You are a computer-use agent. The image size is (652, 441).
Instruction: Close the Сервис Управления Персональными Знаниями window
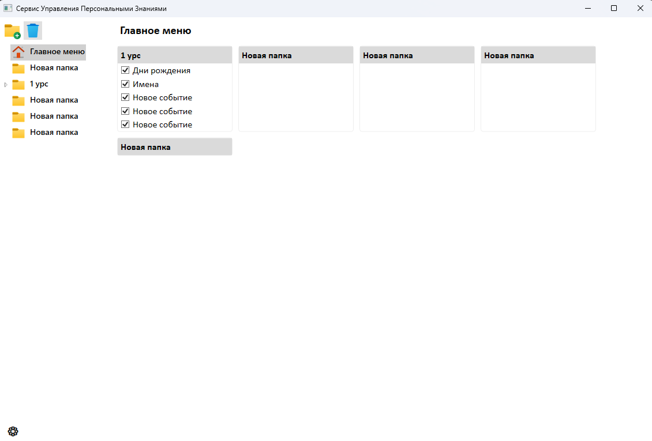tap(640, 8)
